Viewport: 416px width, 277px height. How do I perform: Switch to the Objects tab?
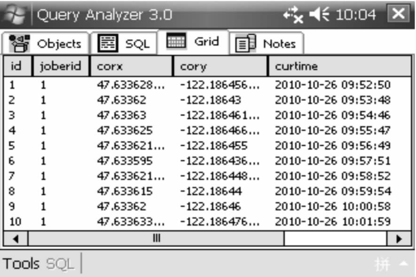[46, 44]
